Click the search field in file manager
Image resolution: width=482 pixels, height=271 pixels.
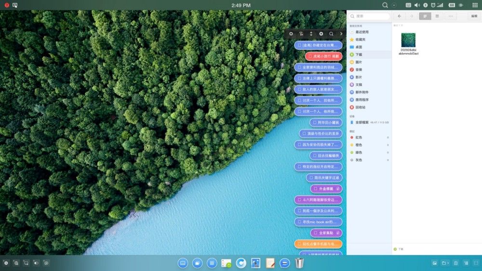[371, 16]
